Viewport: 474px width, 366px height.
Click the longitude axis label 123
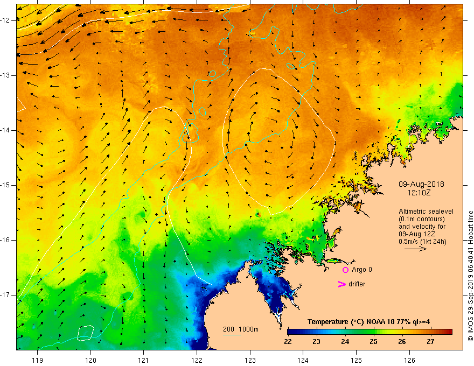click(x=250, y=360)
